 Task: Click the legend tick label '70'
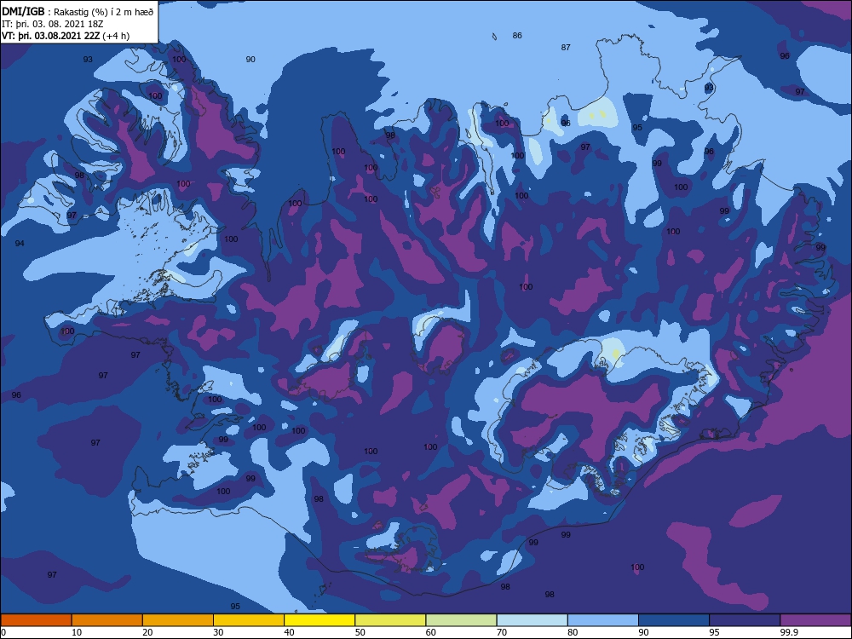tap(502, 632)
